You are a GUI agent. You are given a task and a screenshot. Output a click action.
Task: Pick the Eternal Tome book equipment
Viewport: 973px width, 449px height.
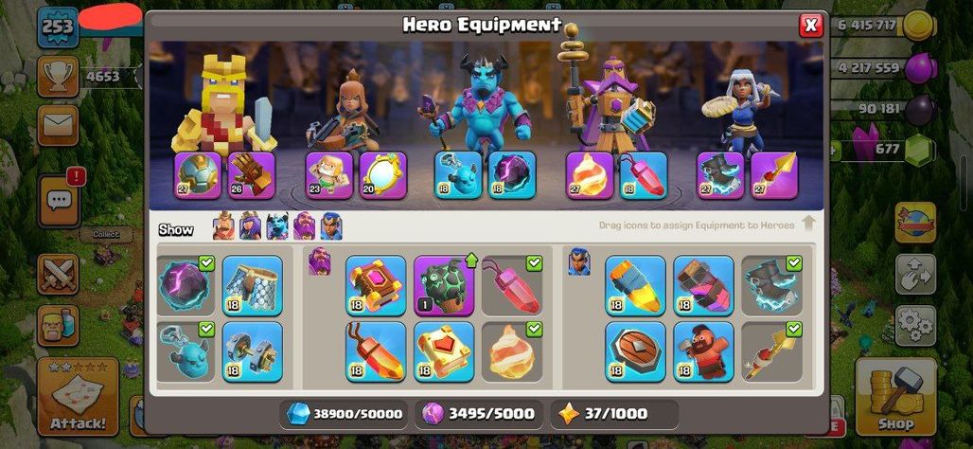[x=376, y=286]
